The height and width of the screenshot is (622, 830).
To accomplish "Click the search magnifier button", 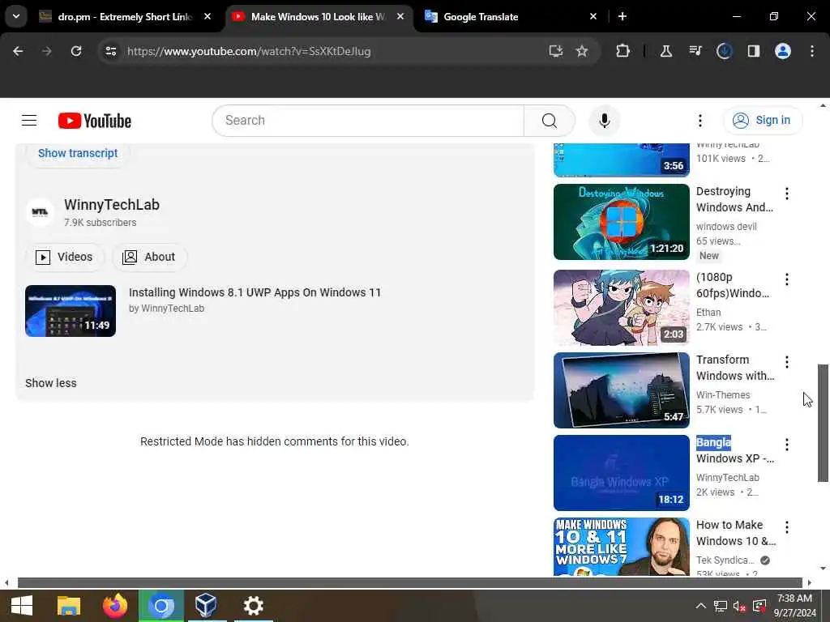I will click(x=549, y=121).
